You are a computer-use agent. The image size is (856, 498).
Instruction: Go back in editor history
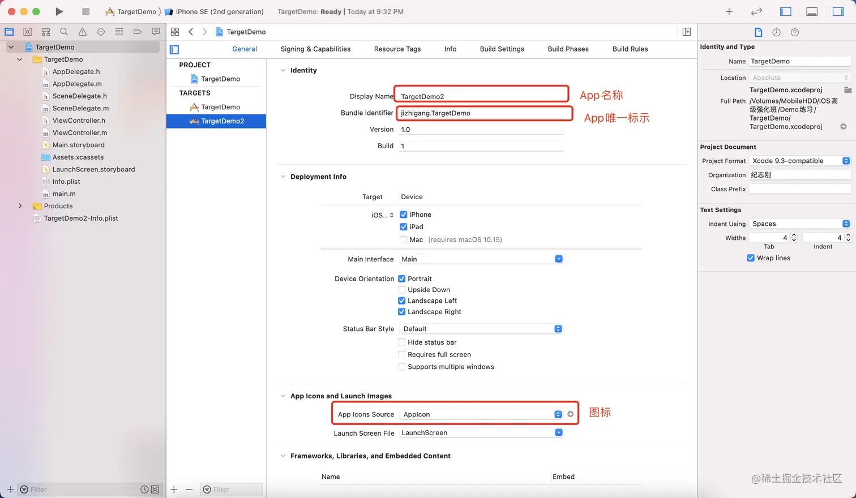click(x=191, y=32)
